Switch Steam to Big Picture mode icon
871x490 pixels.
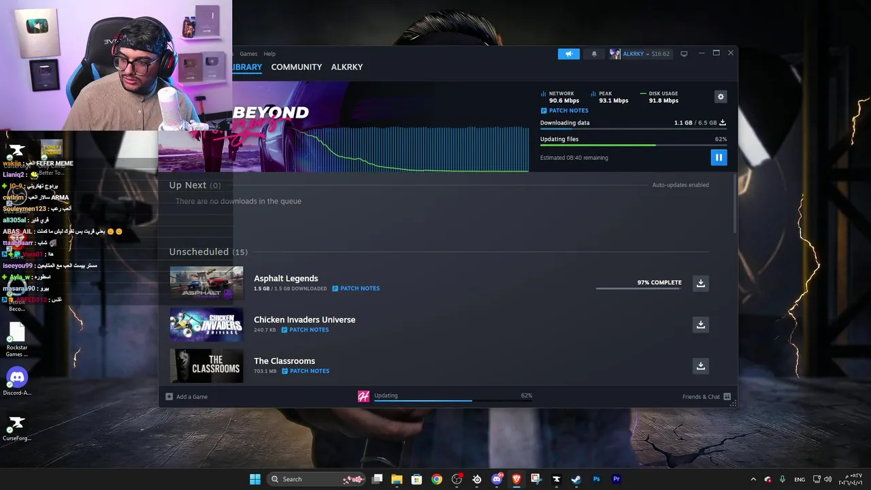click(x=684, y=54)
